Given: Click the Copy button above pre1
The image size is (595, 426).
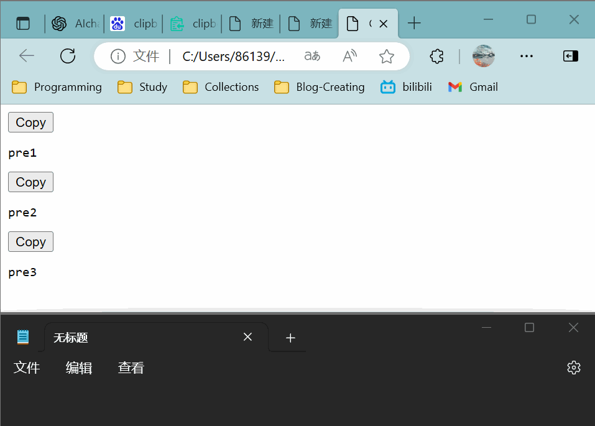Looking at the screenshot, I should [30, 122].
